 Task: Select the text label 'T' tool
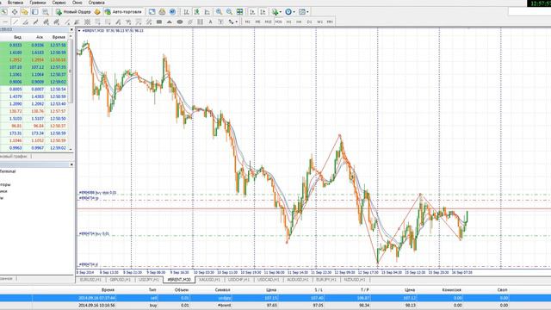point(220,22)
